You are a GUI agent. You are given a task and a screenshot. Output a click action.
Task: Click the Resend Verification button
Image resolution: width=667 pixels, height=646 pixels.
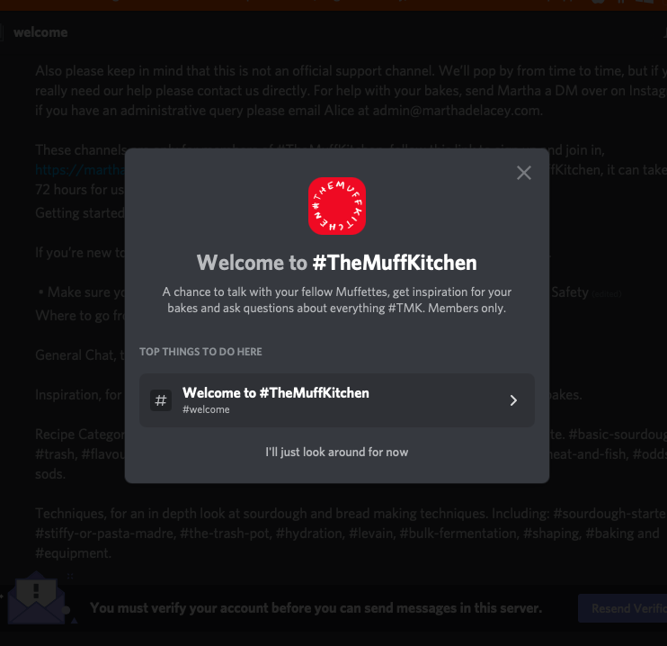click(622, 608)
